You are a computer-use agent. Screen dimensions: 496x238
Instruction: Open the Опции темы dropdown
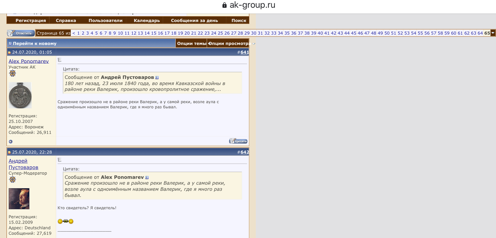click(x=191, y=44)
